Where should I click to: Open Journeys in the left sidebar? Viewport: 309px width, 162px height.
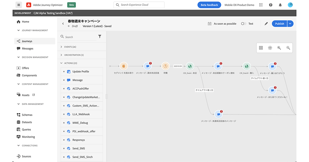click(x=27, y=41)
